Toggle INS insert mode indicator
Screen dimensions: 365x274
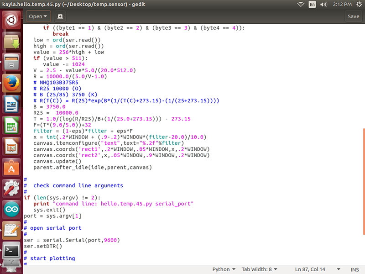[355, 269]
